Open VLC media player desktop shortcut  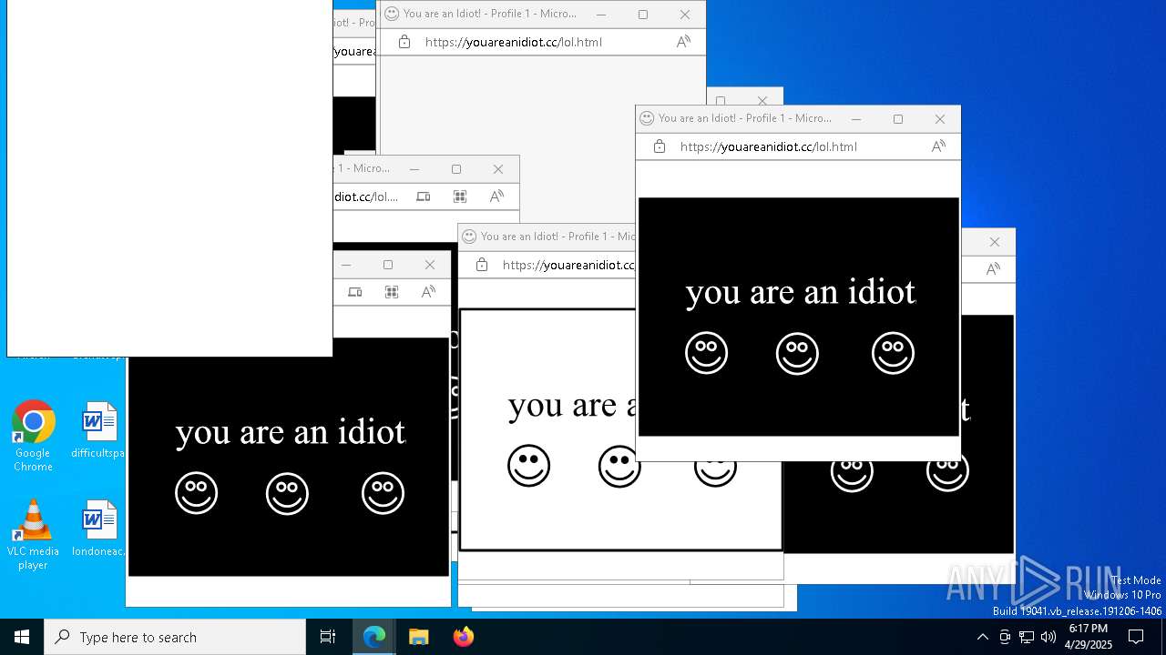(33, 535)
